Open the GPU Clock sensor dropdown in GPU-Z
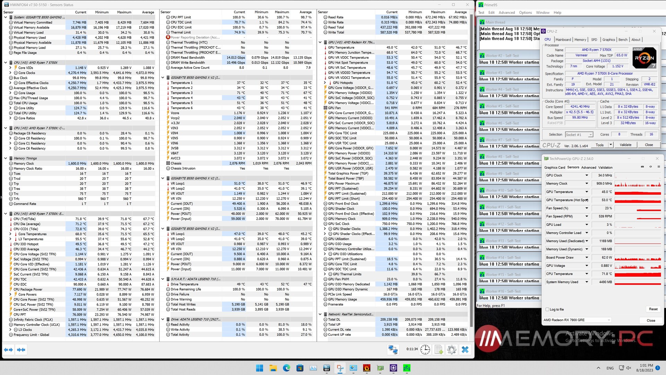 pyautogui.click(x=587, y=175)
